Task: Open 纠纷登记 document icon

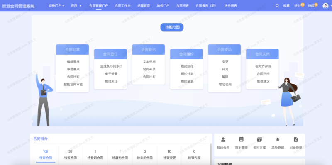Action: 296,139
